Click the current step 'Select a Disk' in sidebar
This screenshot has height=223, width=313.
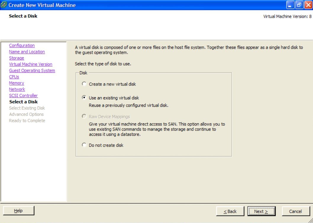[23, 102]
